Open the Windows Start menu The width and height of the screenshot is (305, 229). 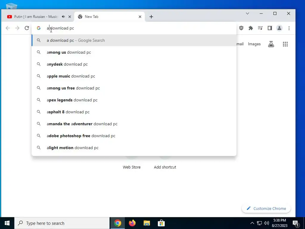[7, 223]
